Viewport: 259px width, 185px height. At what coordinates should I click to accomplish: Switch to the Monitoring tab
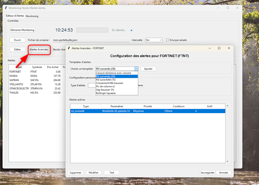(32, 16)
